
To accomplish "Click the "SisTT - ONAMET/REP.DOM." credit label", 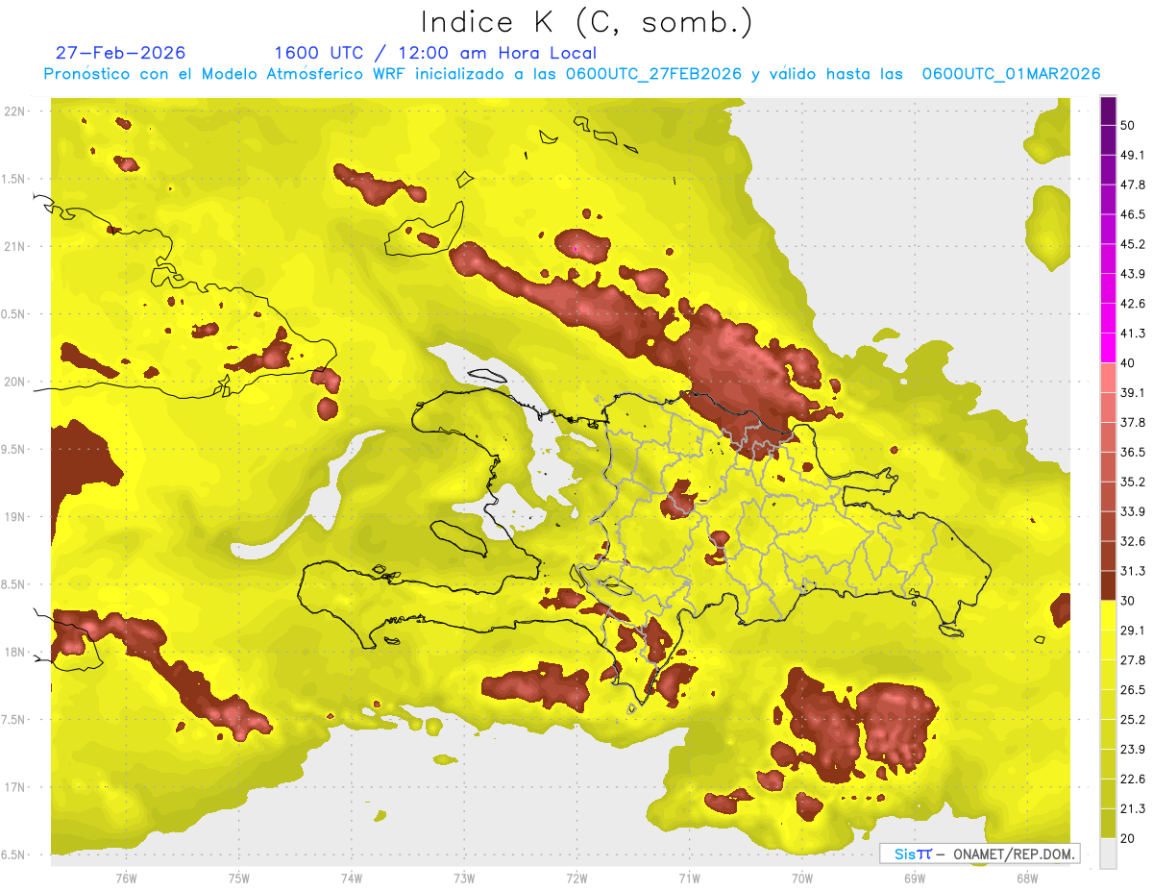I will pyautogui.click(x=980, y=854).
